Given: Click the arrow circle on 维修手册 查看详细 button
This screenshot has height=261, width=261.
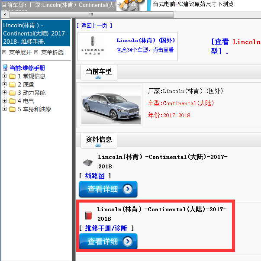Looking at the screenshot, I should tap(128, 242).
